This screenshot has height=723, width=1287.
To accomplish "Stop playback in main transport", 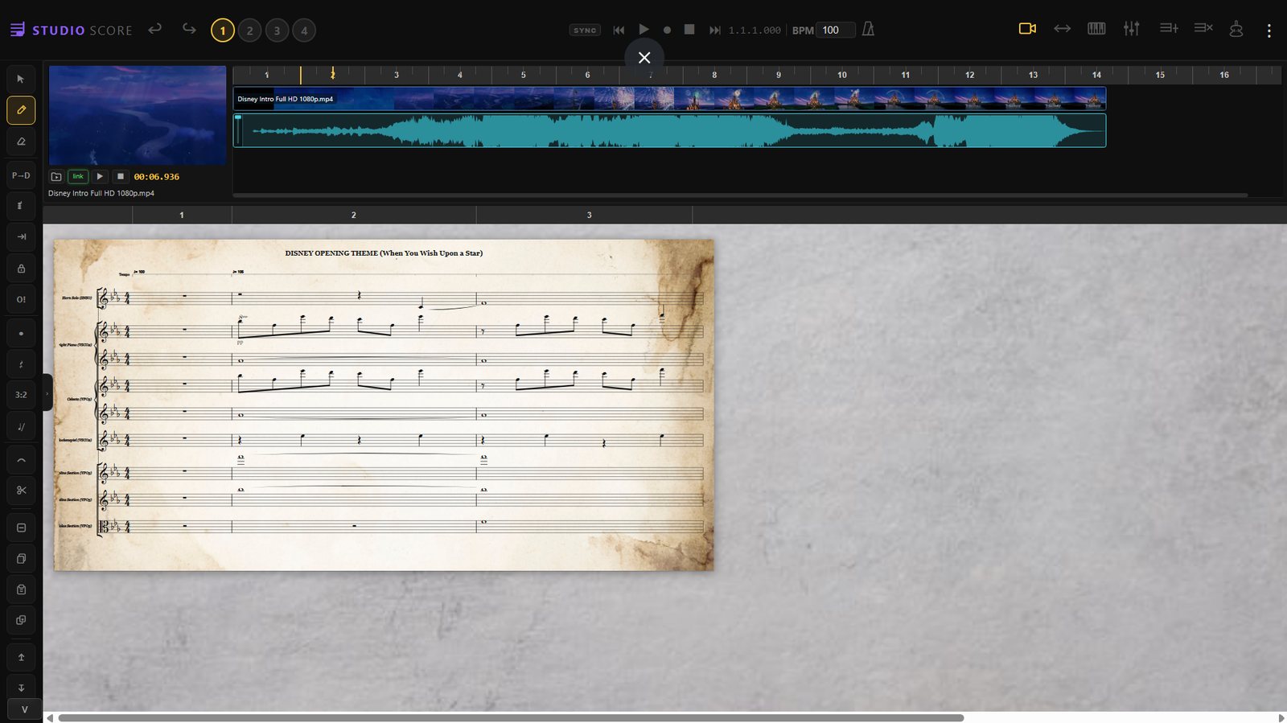I will tap(689, 29).
